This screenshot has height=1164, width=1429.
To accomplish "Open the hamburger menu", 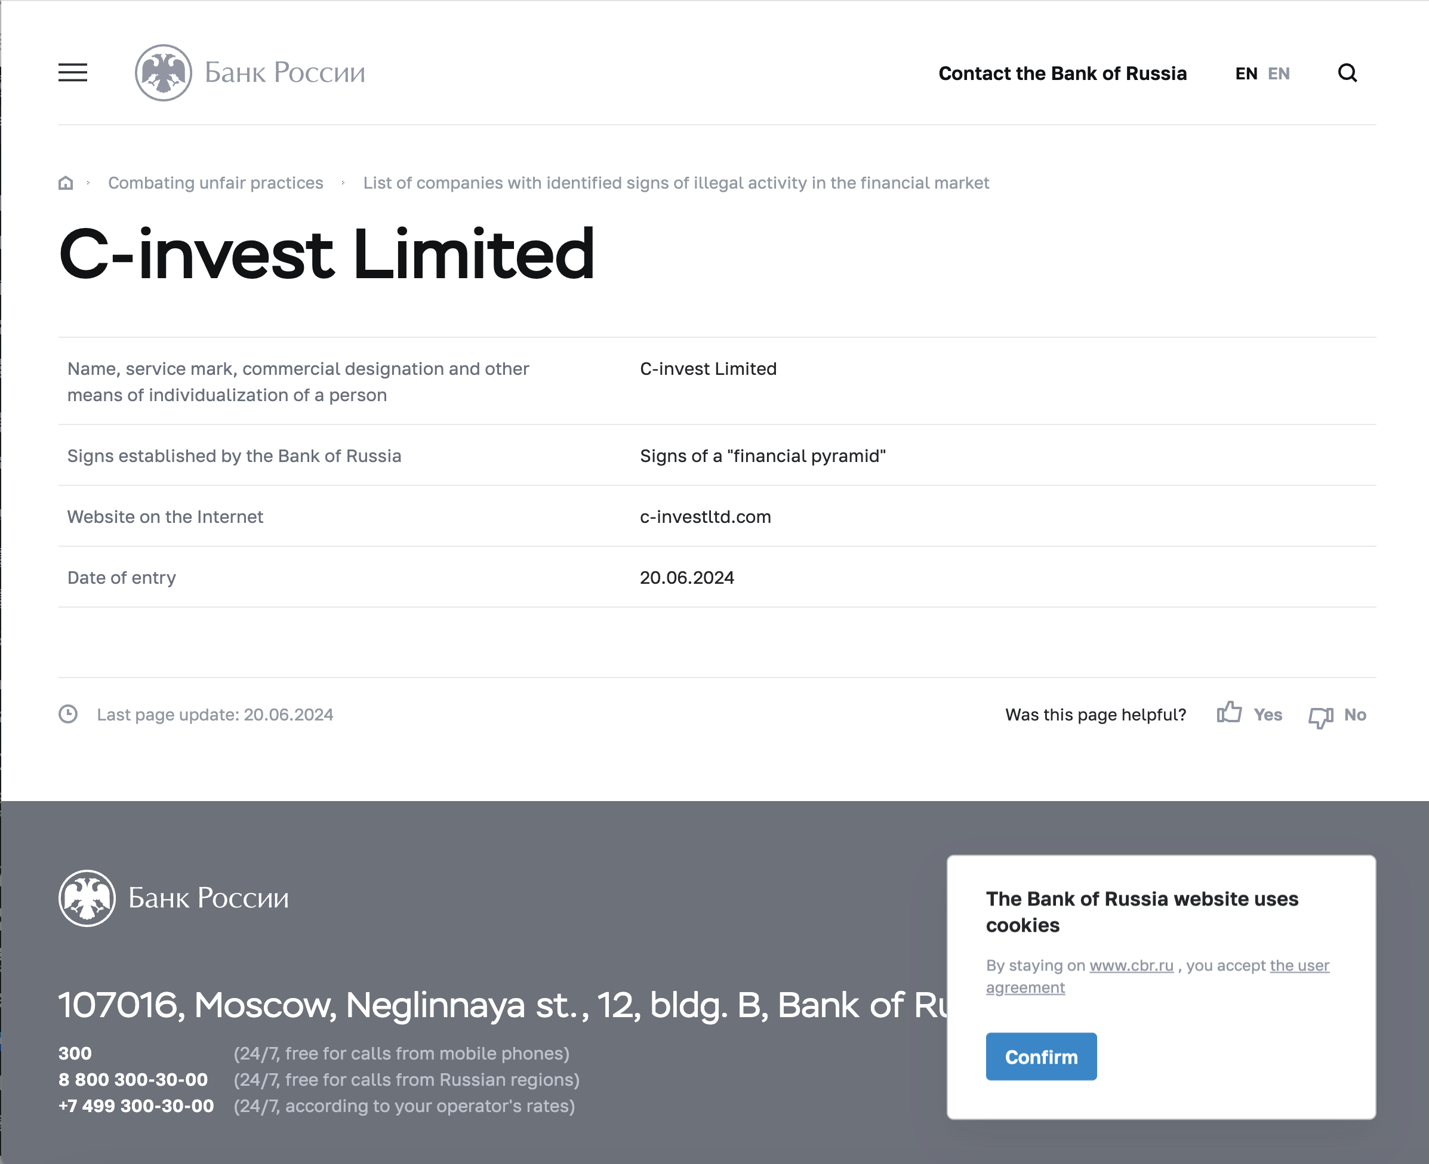I will tap(72, 72).
